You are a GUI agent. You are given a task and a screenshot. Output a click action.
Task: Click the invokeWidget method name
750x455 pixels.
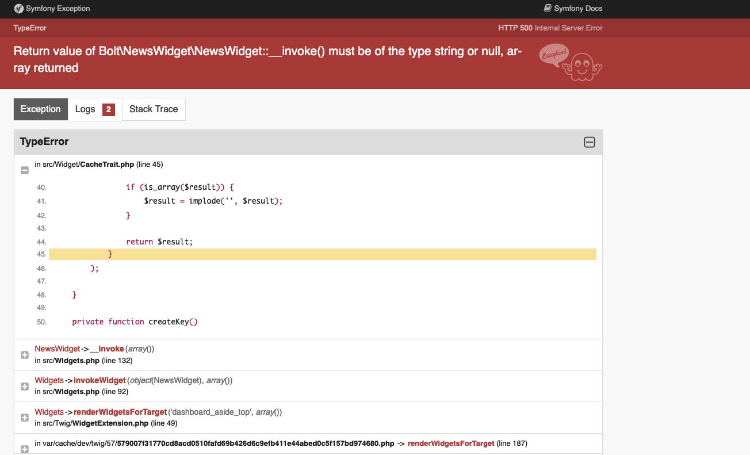[100, 380]
